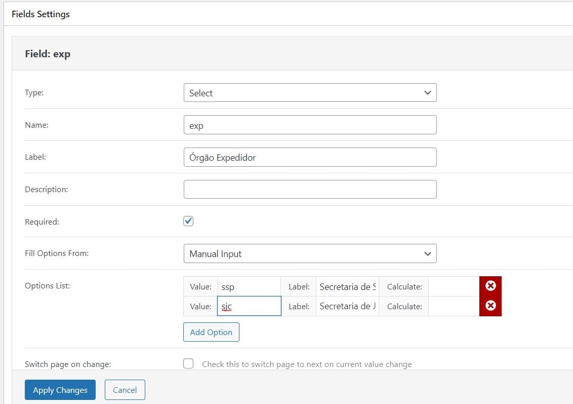Select the Value input containing ssp

coord(249,286)
